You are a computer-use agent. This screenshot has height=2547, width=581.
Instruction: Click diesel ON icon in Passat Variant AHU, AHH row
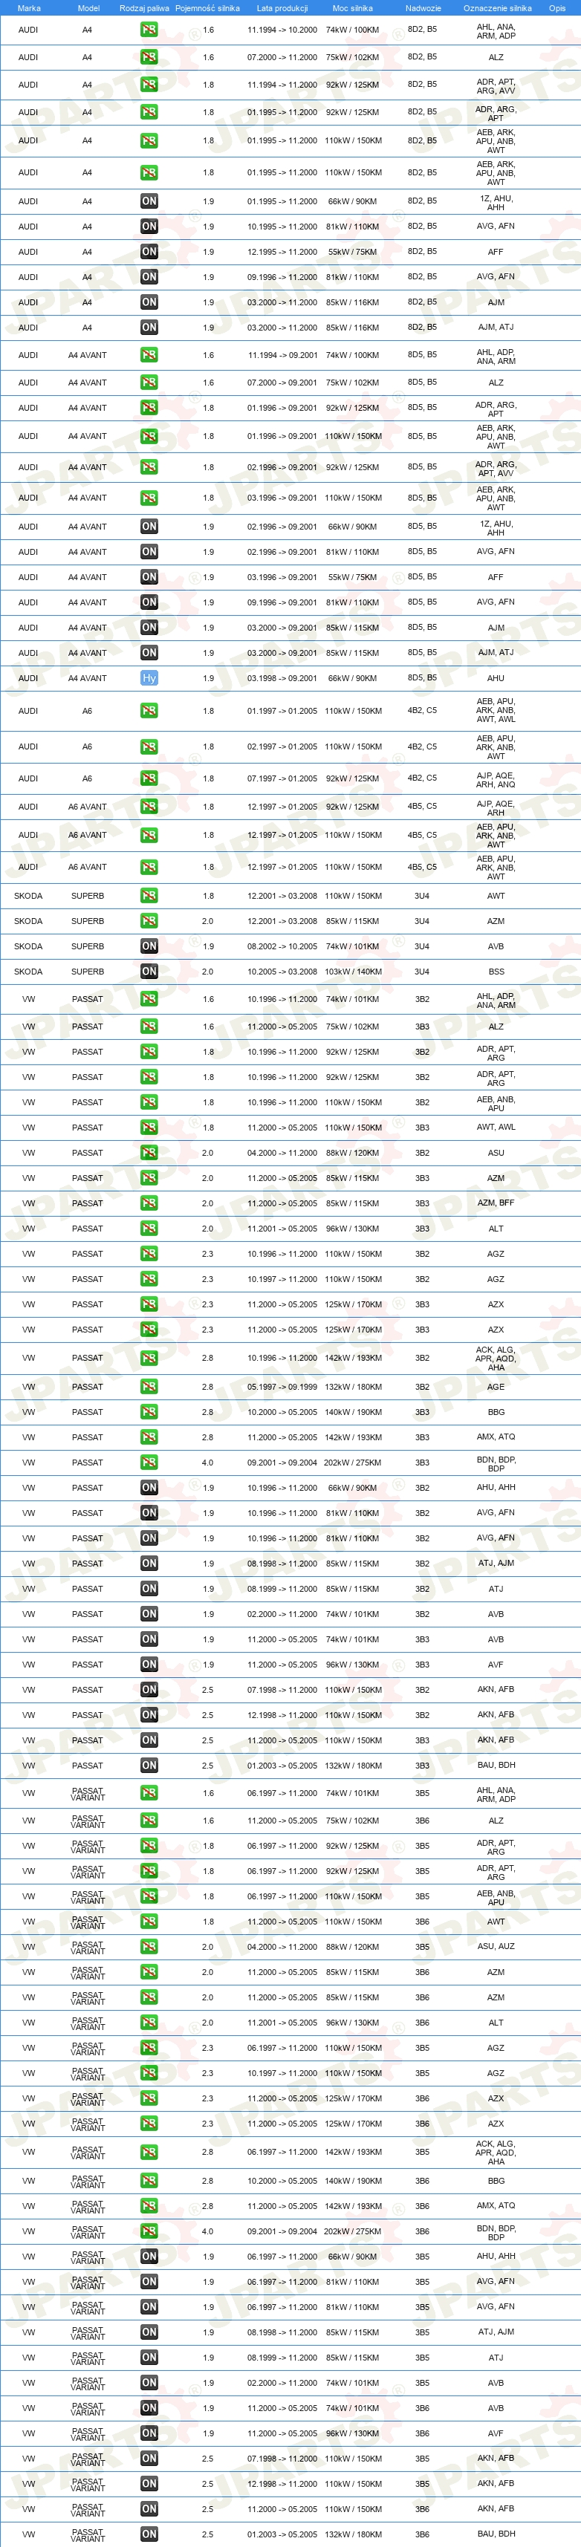coord(149,2257)
